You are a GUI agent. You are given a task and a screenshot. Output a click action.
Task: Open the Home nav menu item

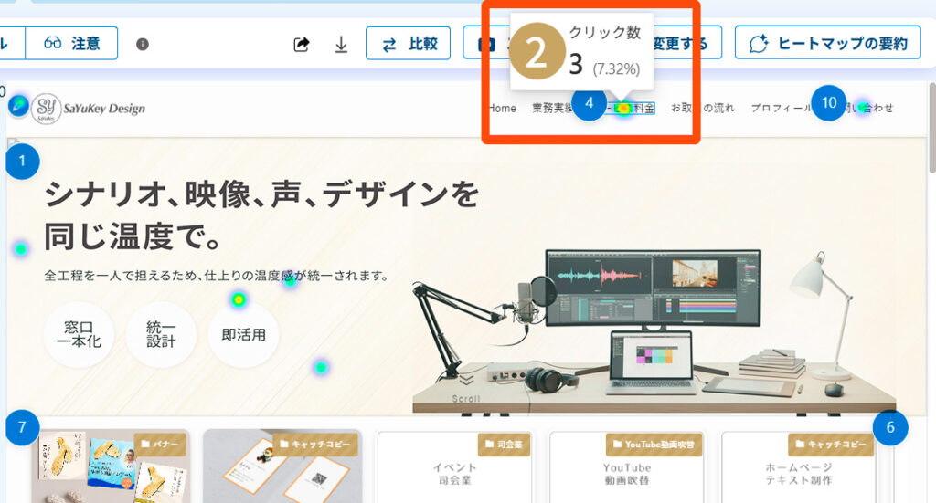(x=502, y=108)
